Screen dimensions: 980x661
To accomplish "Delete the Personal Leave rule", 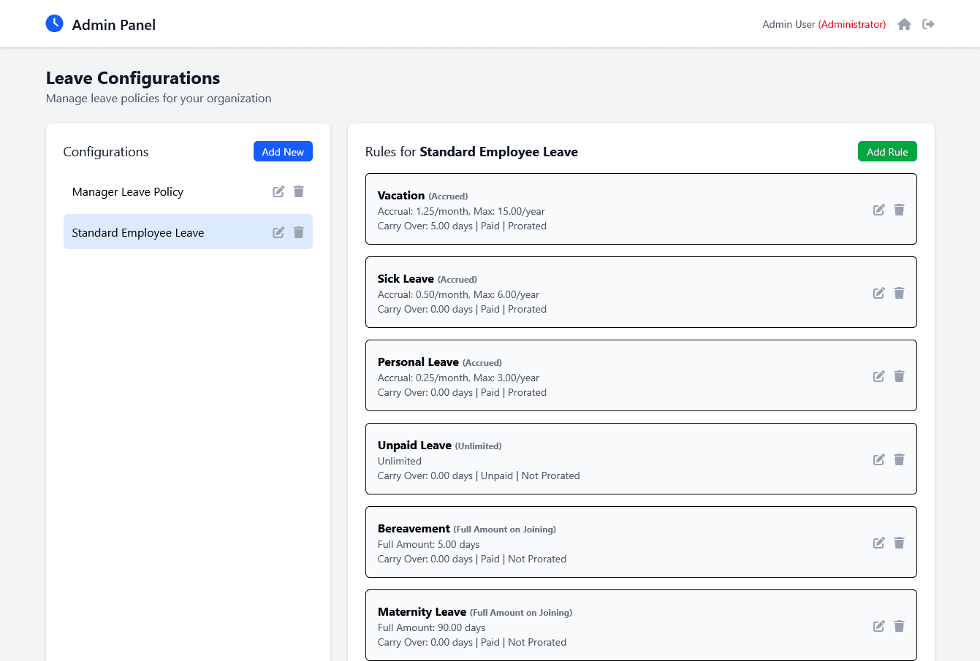I will click(900, 375).
